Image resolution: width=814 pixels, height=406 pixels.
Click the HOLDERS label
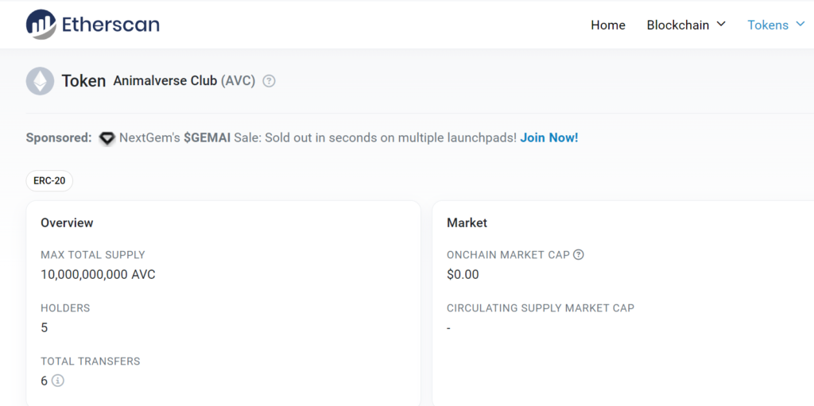pyautogui.click(x=65, y=307)
